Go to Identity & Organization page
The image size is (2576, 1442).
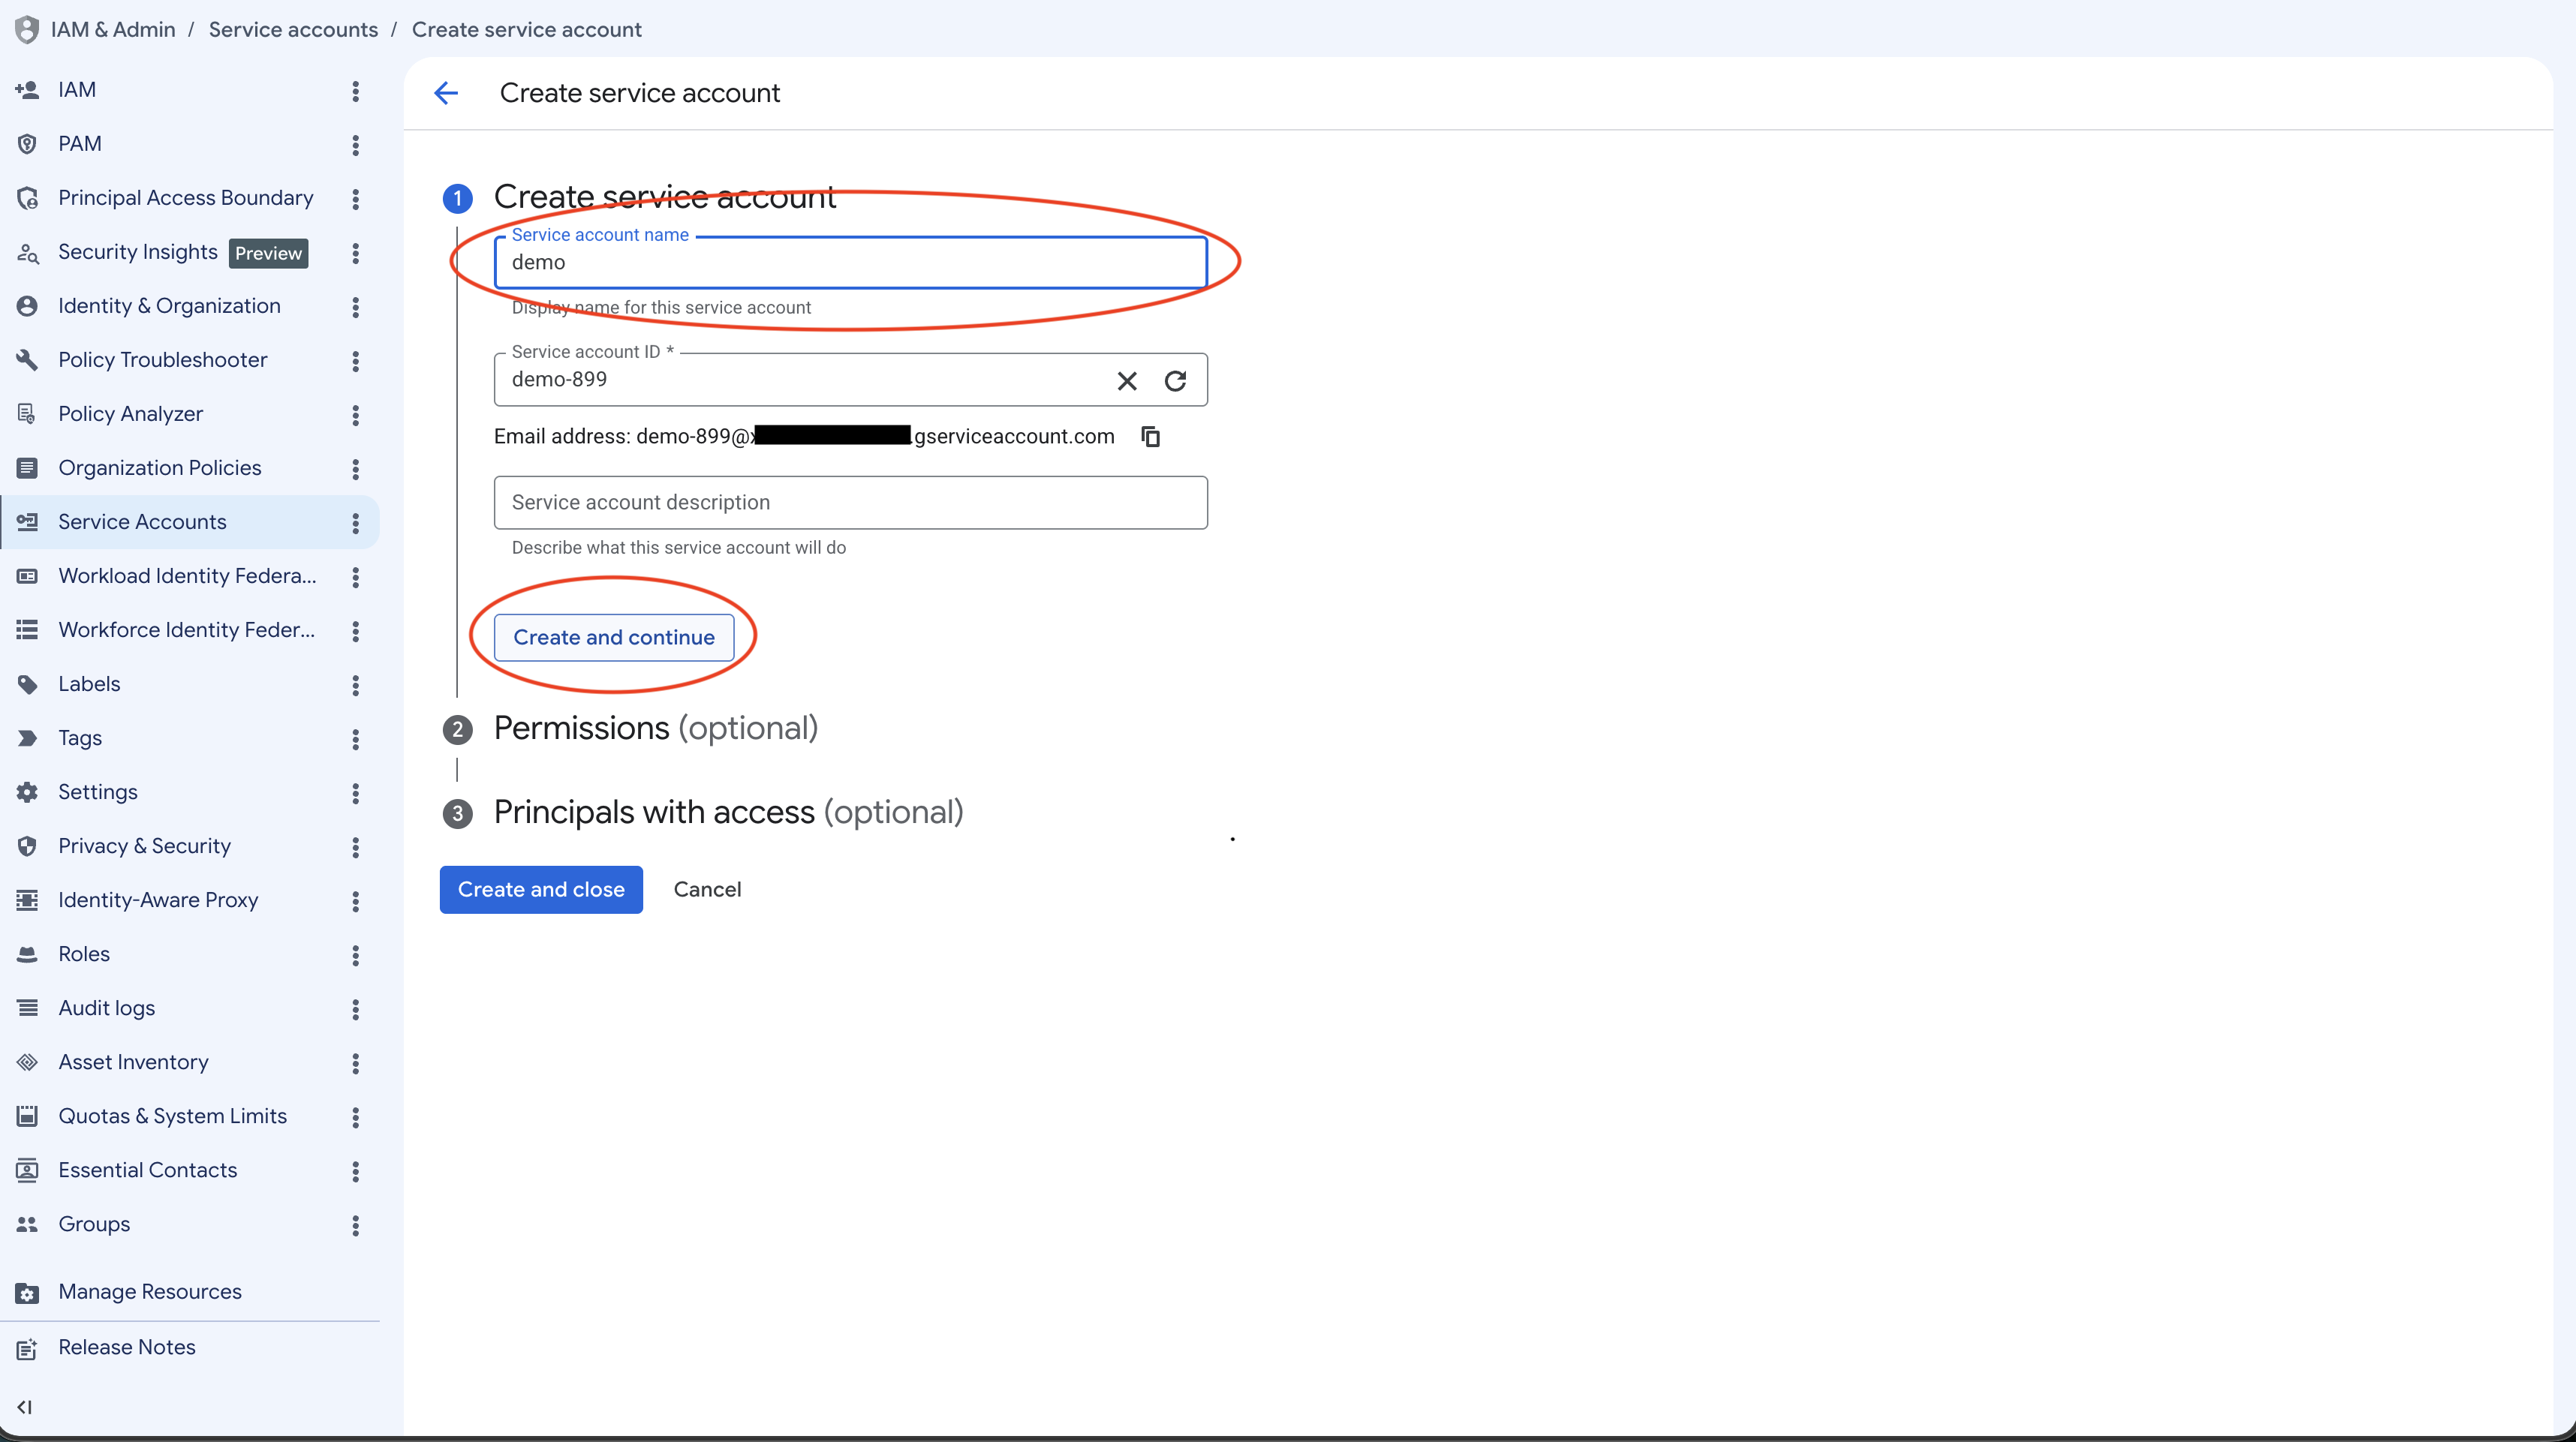169,306
